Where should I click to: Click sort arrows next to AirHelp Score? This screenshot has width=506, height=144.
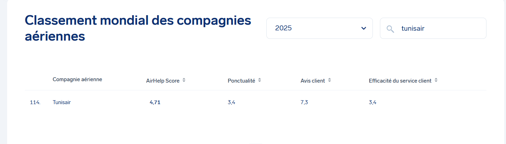click(184, 80)
